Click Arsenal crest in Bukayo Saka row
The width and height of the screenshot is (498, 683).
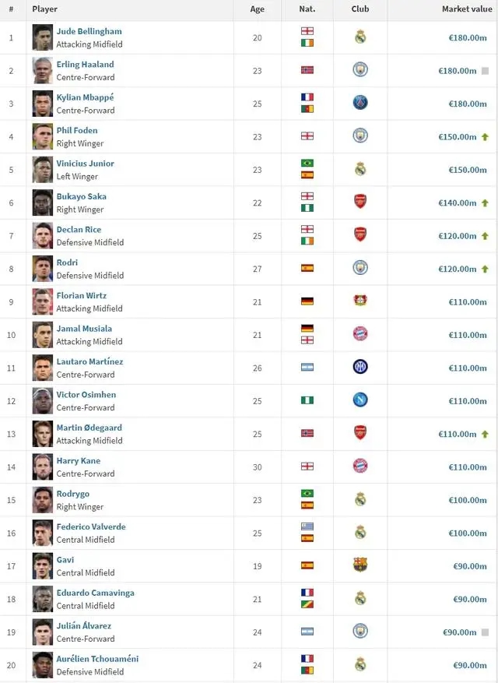(360, 202)
